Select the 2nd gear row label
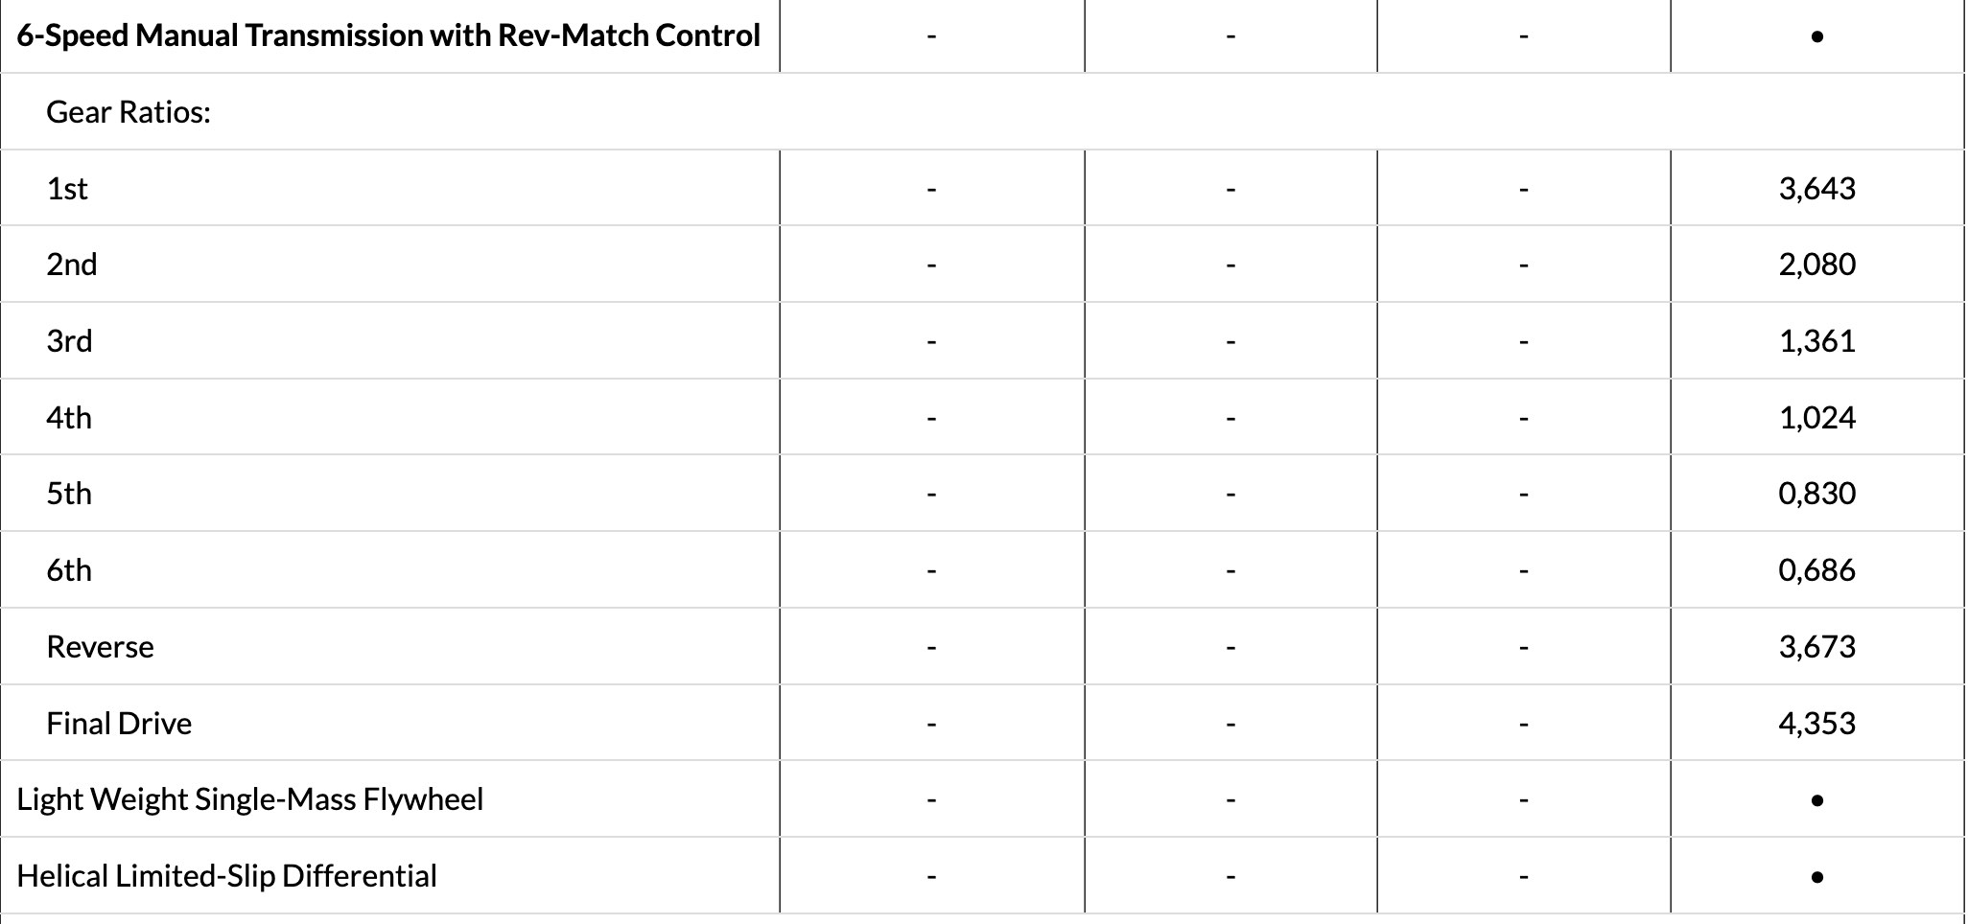Screen dimensions: 1968x924 coord(71,265)
